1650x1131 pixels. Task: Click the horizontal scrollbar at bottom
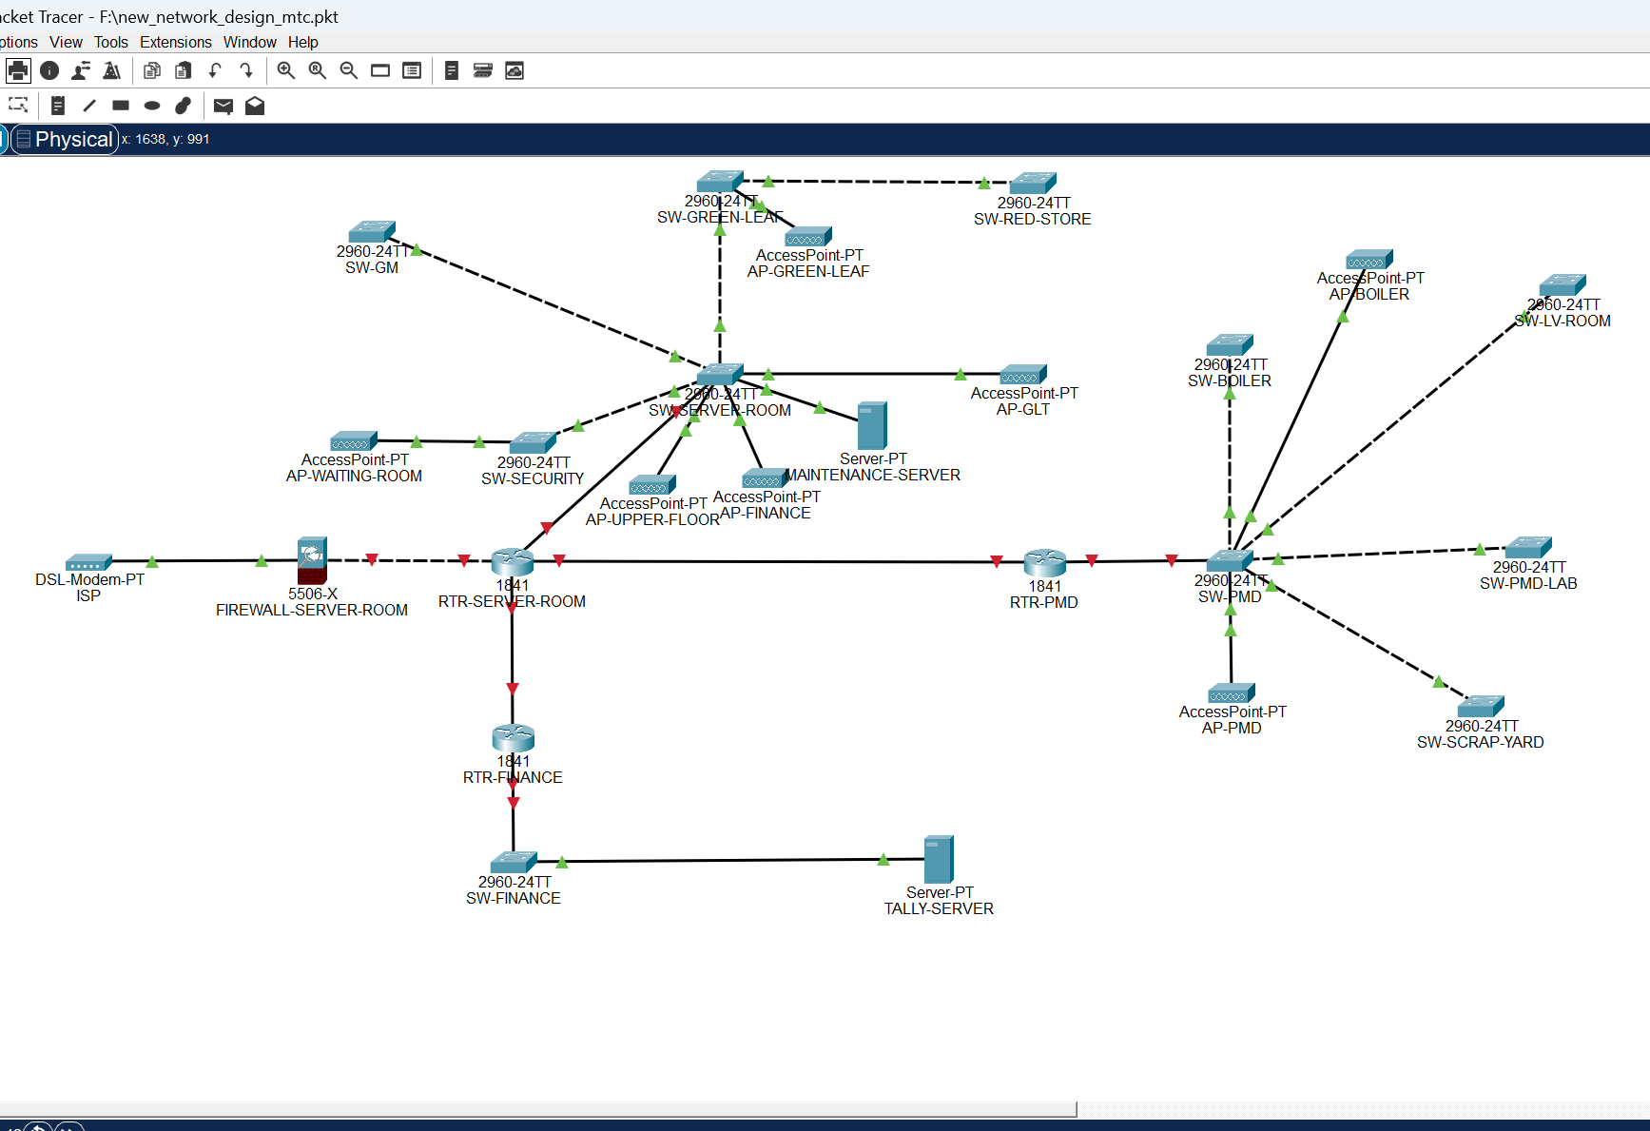pos(538,1109)
